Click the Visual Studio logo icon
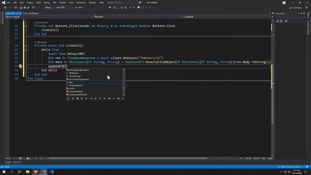Screen dimensions: 311x175 point(3,2)
